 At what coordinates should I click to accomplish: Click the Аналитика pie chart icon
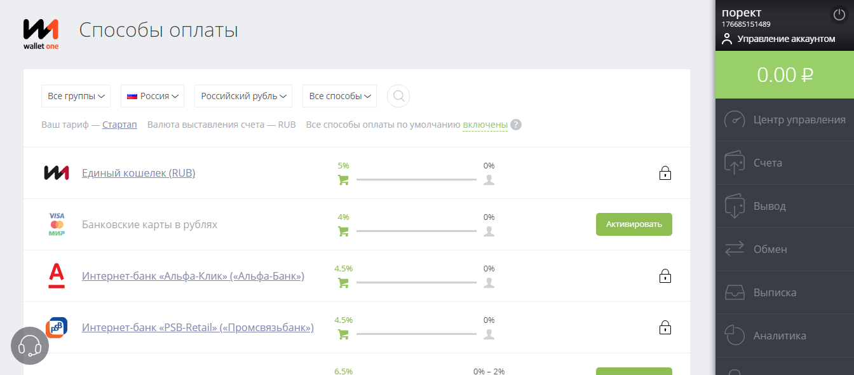[x=735, y=336]
